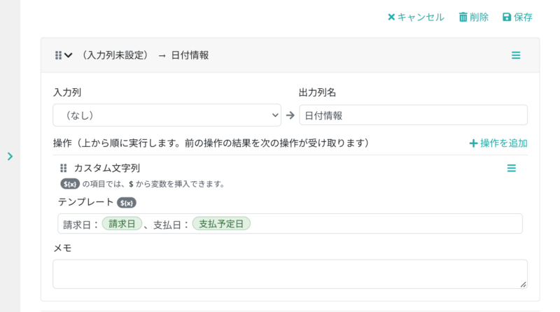Click the メモ text area

290,274
